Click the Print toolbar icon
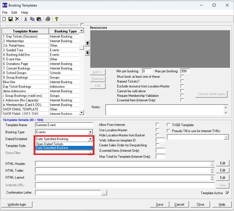Screen dimensions: 234x211 (x=48, y=19)
